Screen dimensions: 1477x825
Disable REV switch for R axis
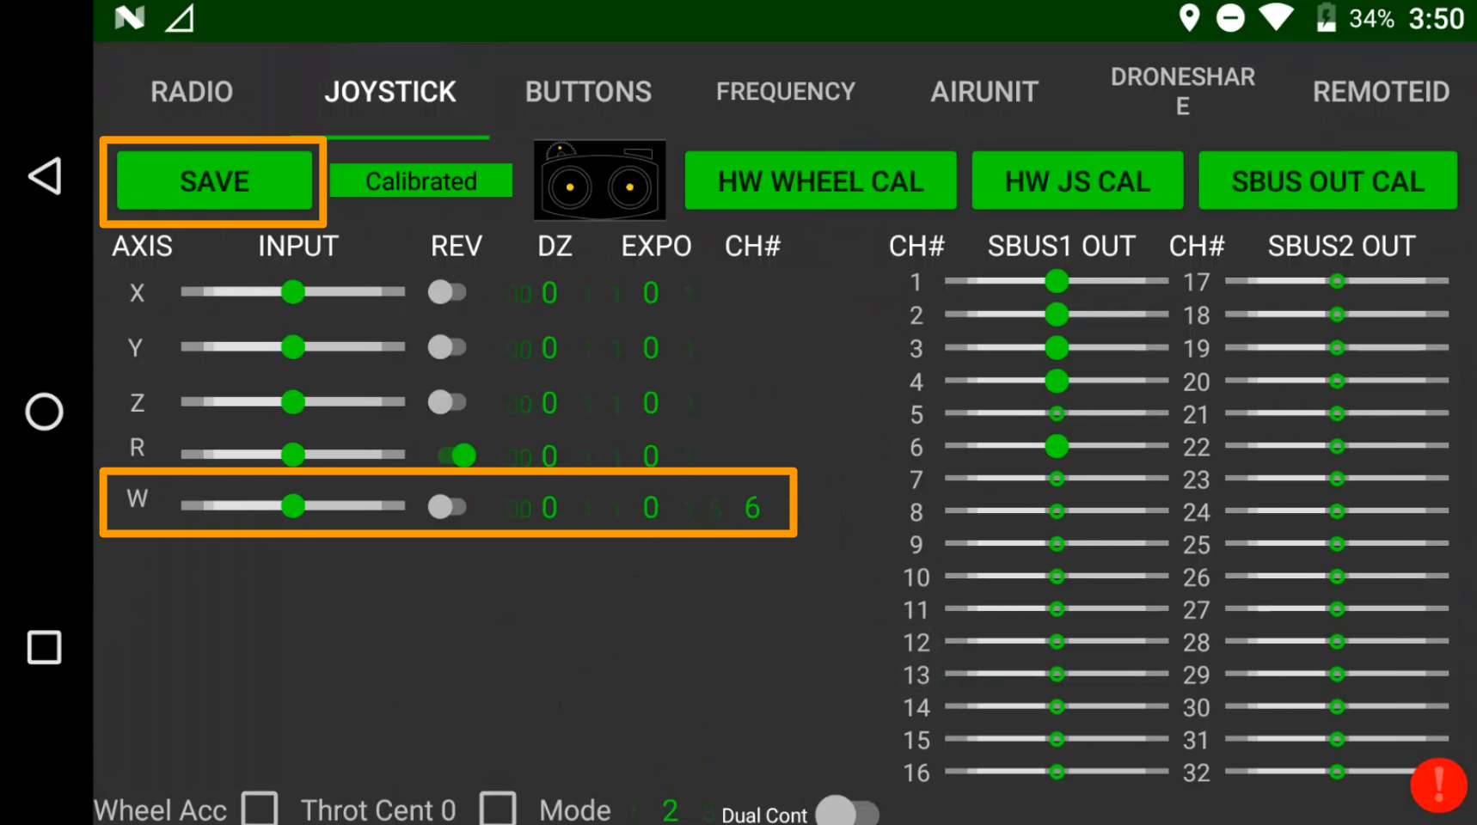pos(456,455)
